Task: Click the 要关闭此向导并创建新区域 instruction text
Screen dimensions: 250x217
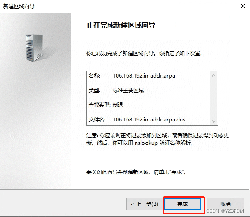Action: (136, 172)
